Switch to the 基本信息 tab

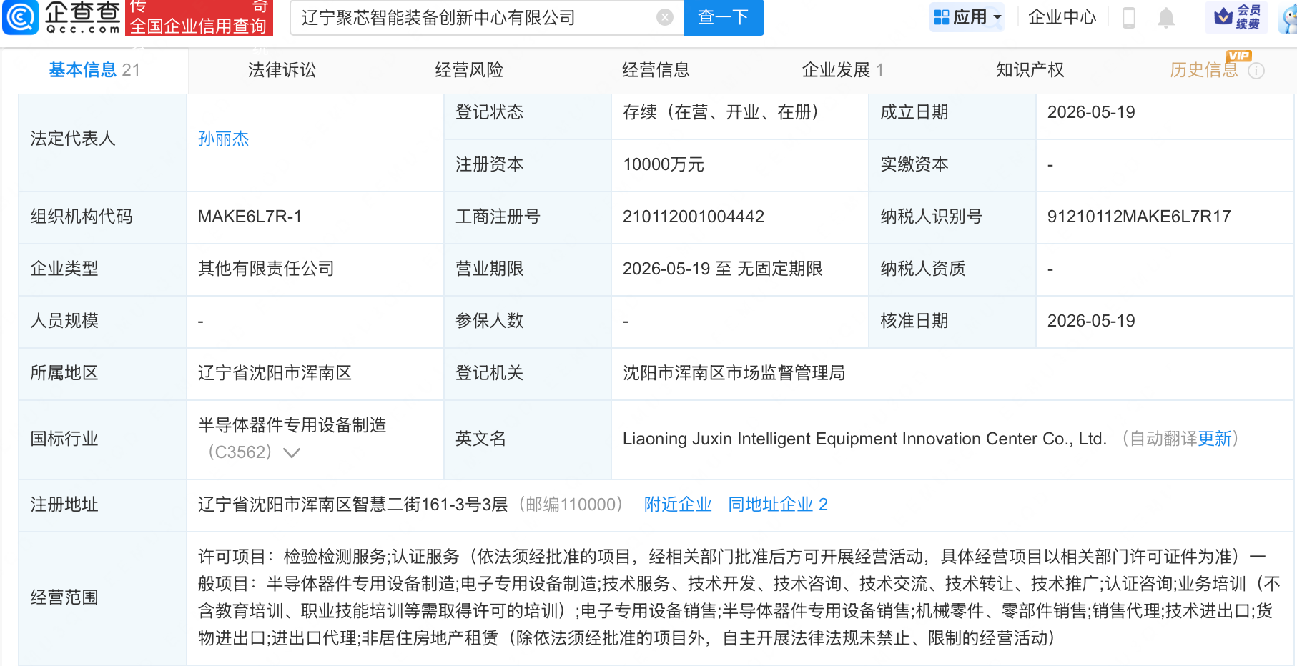[94, 70]
